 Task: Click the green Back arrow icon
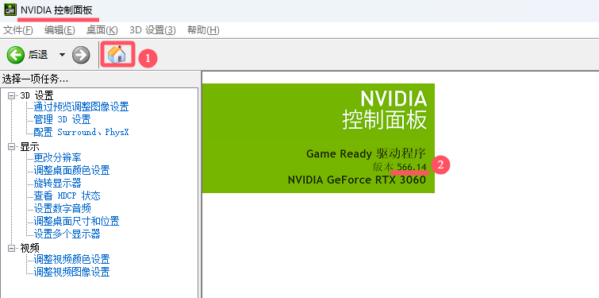pyautogui.click(x=15, y=55)
